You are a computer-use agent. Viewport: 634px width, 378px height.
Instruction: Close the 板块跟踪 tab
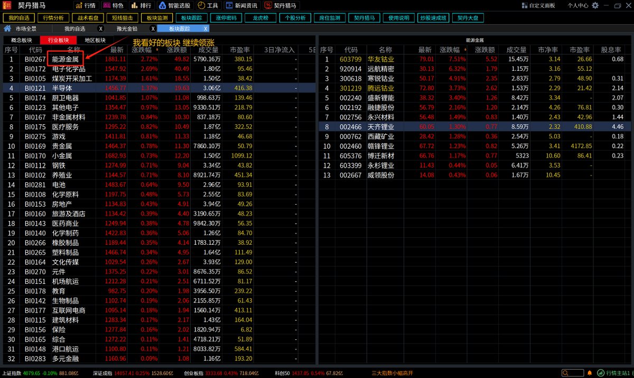206,29
